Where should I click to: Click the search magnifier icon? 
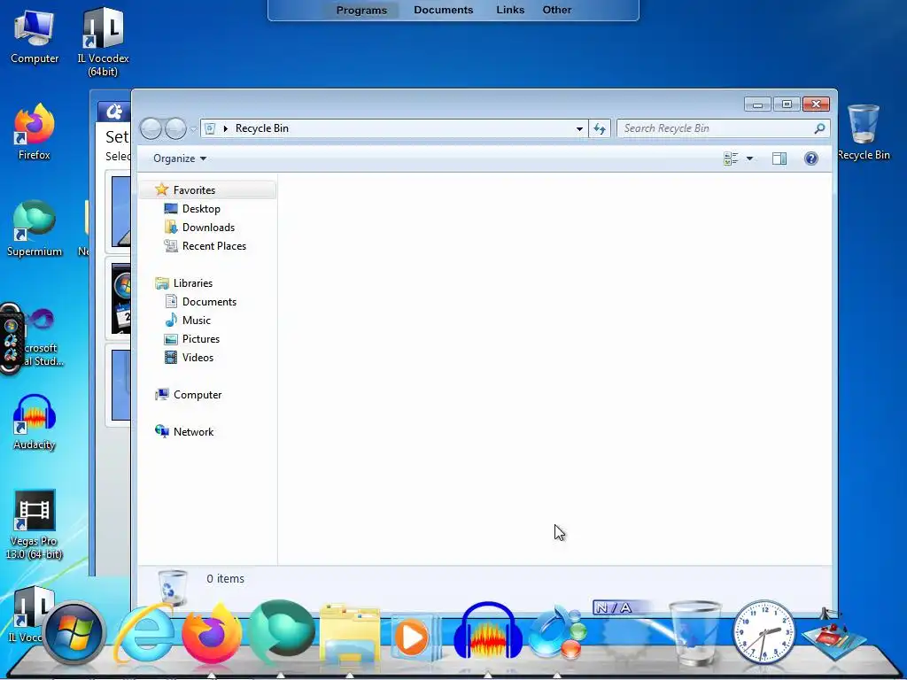tap(819, 128)
